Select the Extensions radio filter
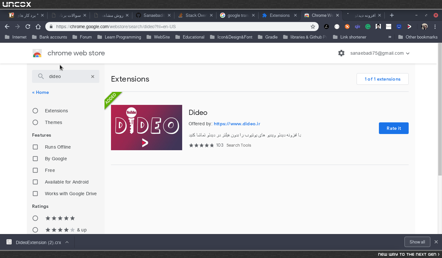442x258 pixels. coord(35,111)
